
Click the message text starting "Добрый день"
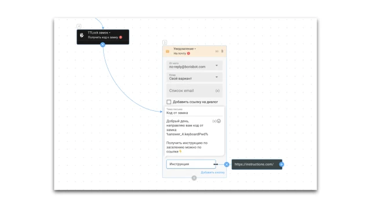pos(187,136)
